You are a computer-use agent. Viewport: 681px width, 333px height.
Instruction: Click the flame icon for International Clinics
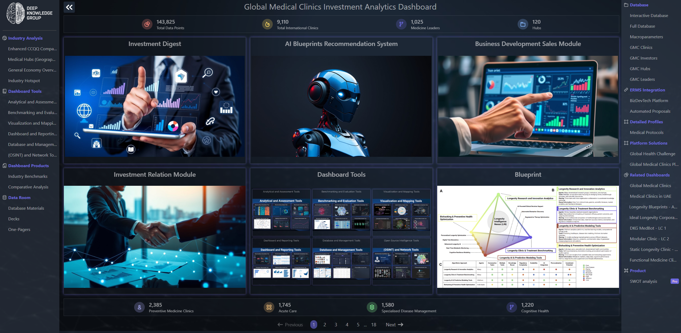tap(267, 24)
